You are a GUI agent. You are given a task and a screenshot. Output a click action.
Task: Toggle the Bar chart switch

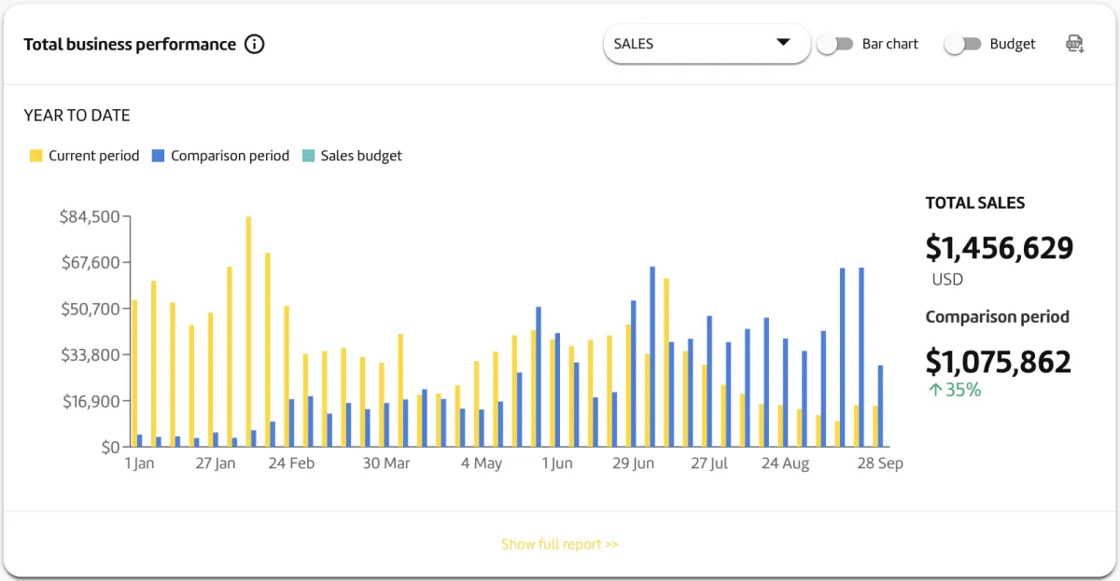pos(835,44)
